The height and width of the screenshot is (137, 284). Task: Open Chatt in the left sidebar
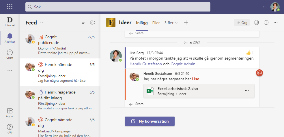(x=10, y=54)
